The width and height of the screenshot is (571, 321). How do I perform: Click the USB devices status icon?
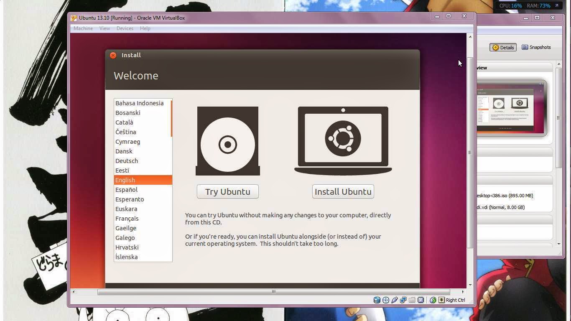click(x=394, y=300)
